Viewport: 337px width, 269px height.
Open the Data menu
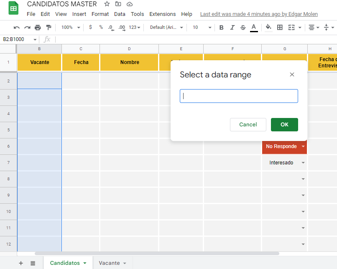click(120, 14)
